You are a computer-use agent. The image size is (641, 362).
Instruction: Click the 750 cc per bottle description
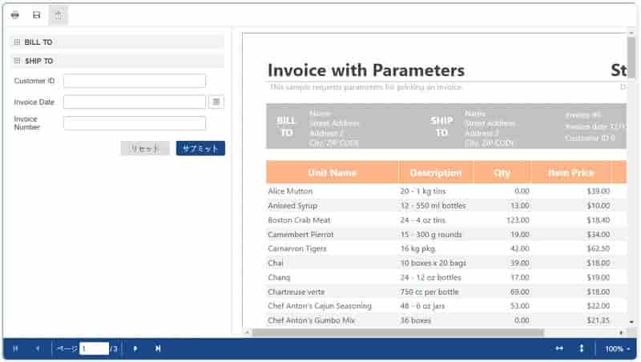[429, 292]
